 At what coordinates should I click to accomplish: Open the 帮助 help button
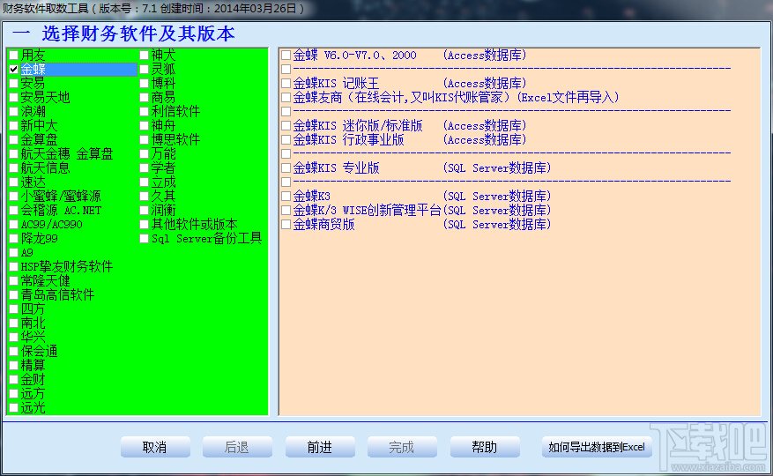(x=485, y=447)
